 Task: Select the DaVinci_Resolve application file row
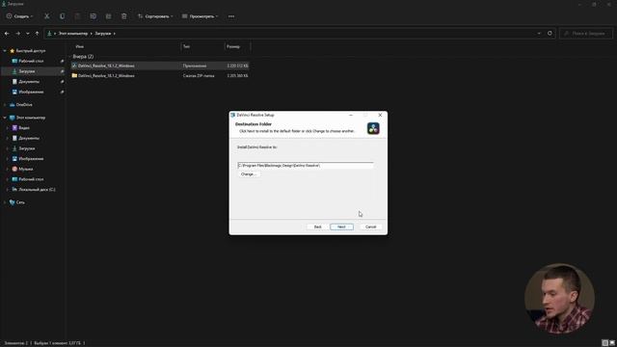(160, 66)
